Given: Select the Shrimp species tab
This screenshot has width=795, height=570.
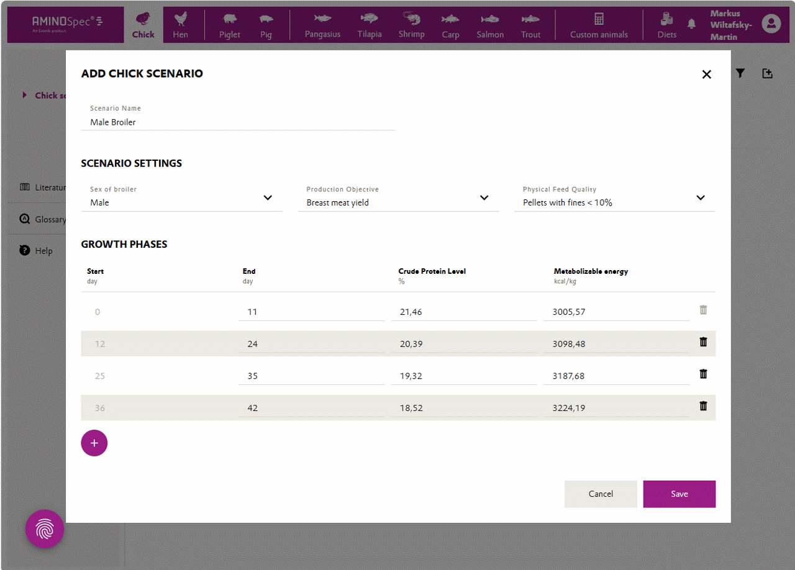Looking at the screenshot, I should pos(411,25).
